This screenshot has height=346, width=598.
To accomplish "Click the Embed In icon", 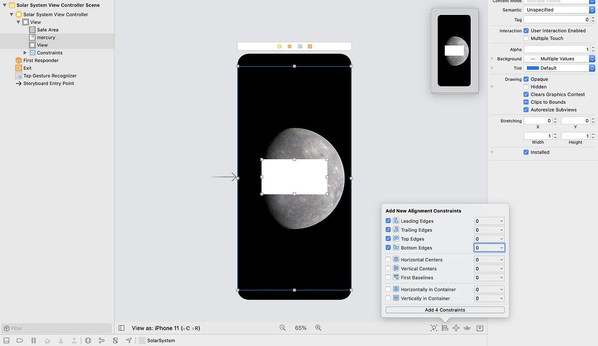I will tap(480, 328).
